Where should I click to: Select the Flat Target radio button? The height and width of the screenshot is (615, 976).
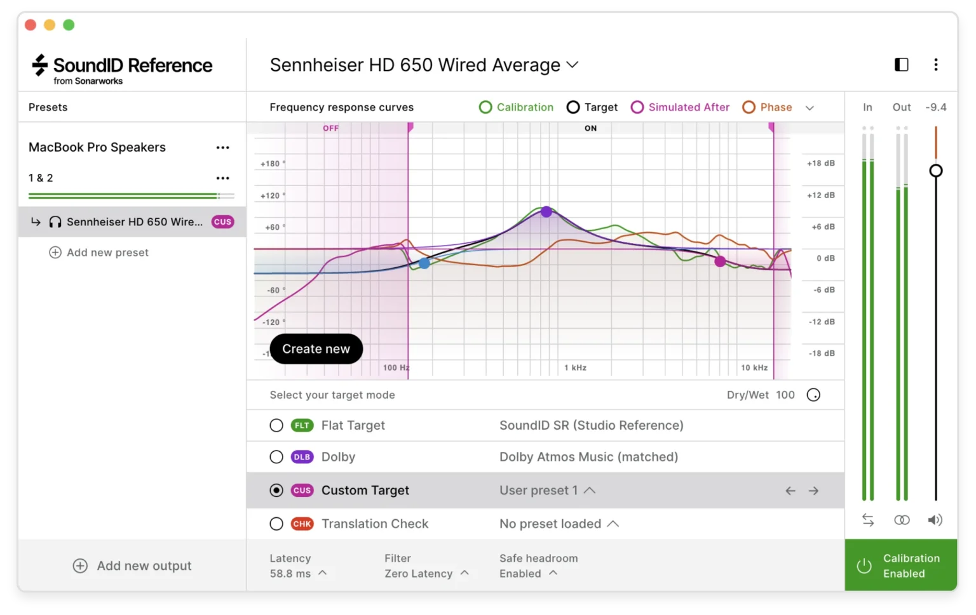coord(276,426)
